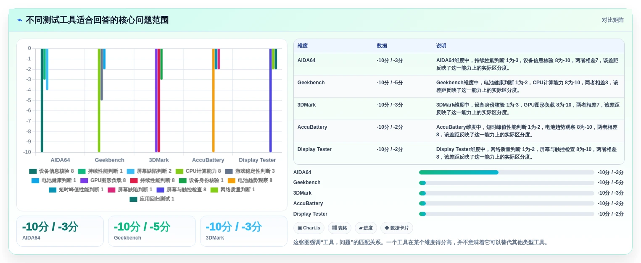
Task: Click the Geekbench row's description text
Action: [x=528, y=86]
